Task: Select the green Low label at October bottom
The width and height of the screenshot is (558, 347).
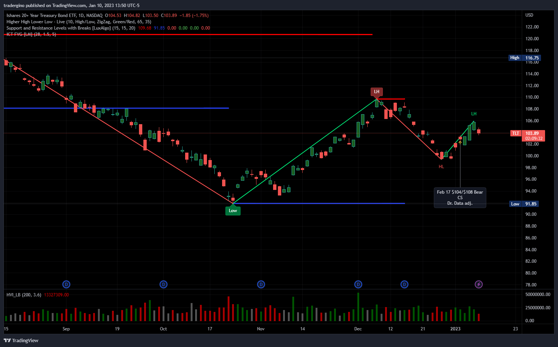Action: pos(233,211)
